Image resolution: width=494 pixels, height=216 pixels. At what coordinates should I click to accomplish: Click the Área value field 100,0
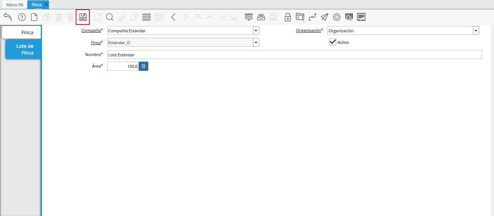(123, 66)
